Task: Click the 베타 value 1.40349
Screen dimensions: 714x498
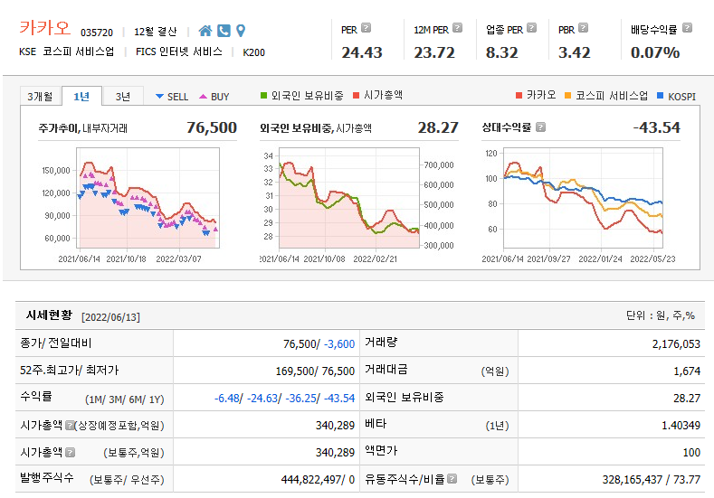Action: click(x=681, y=426)
